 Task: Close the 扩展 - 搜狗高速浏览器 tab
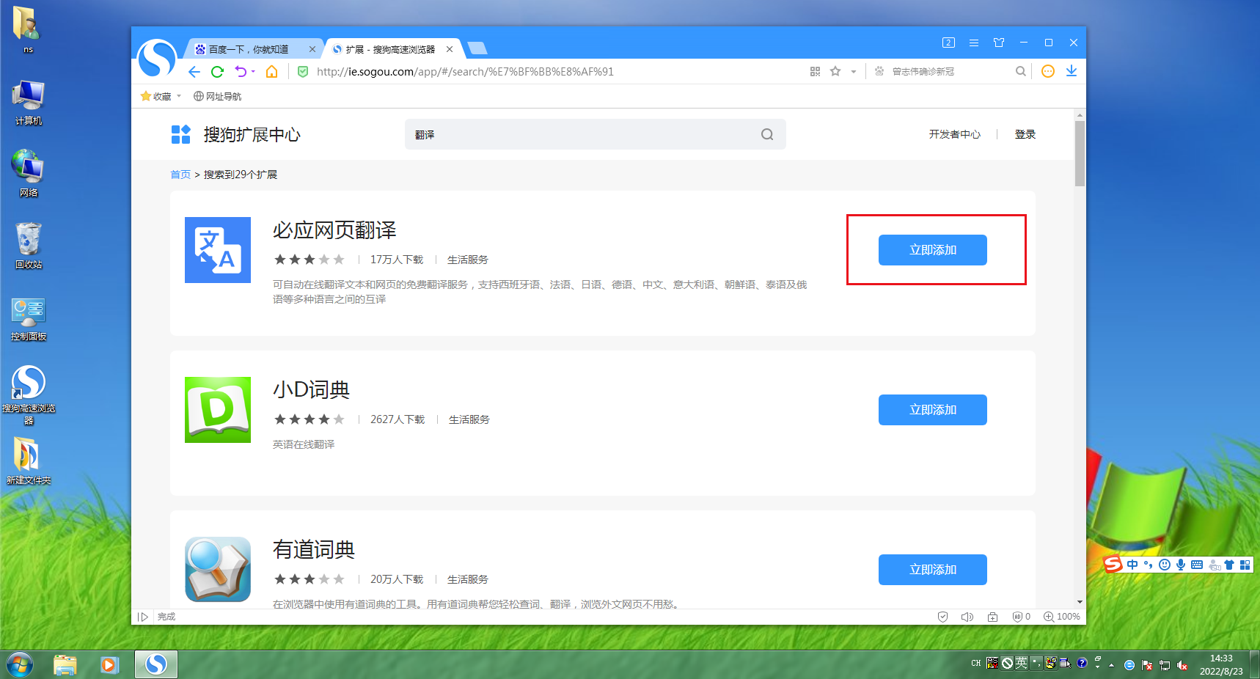pyautogui.click(x=450, y=49)
